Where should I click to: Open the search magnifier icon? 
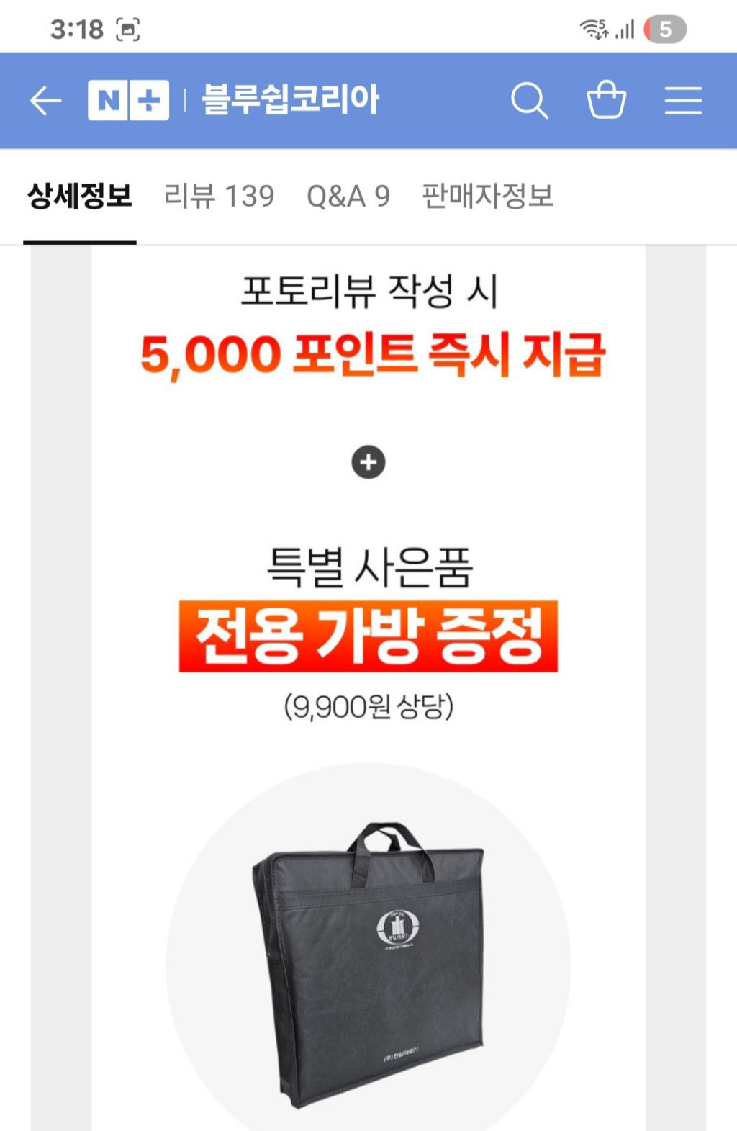click(x=530, y=100)
